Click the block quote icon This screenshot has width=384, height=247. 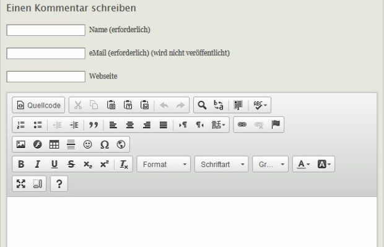coord(94,125)
